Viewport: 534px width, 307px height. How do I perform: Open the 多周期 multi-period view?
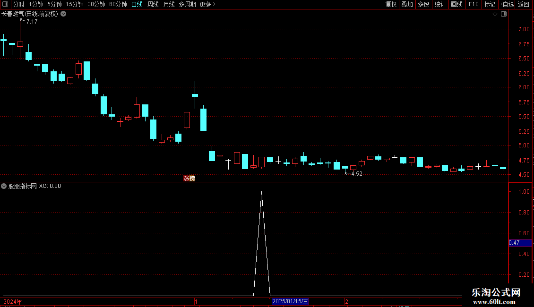187,4
